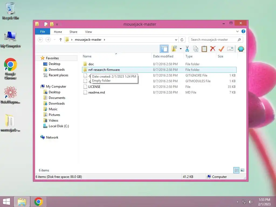Click the Windows Start button
Image resolution: width=276 pixels, height=207 pixels.
[6, 202]
